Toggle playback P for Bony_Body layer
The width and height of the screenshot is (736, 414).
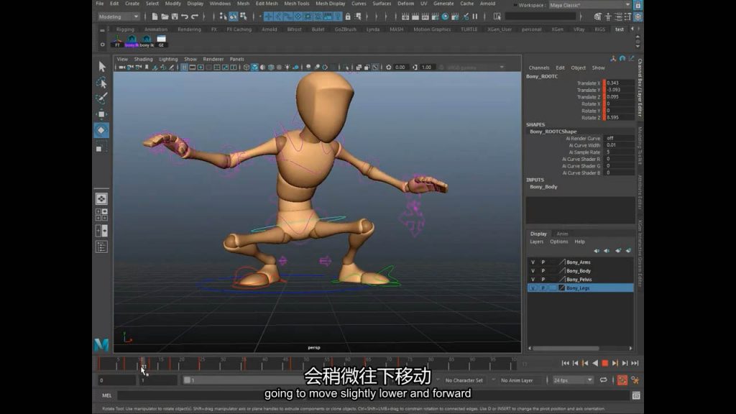click(543, 271)
